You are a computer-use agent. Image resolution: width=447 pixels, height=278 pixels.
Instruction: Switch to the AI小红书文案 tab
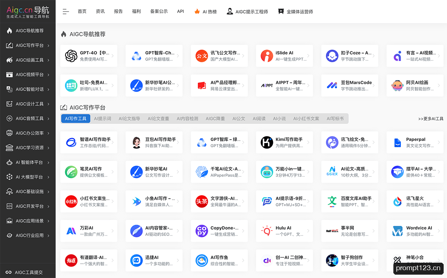click(306, 119)
